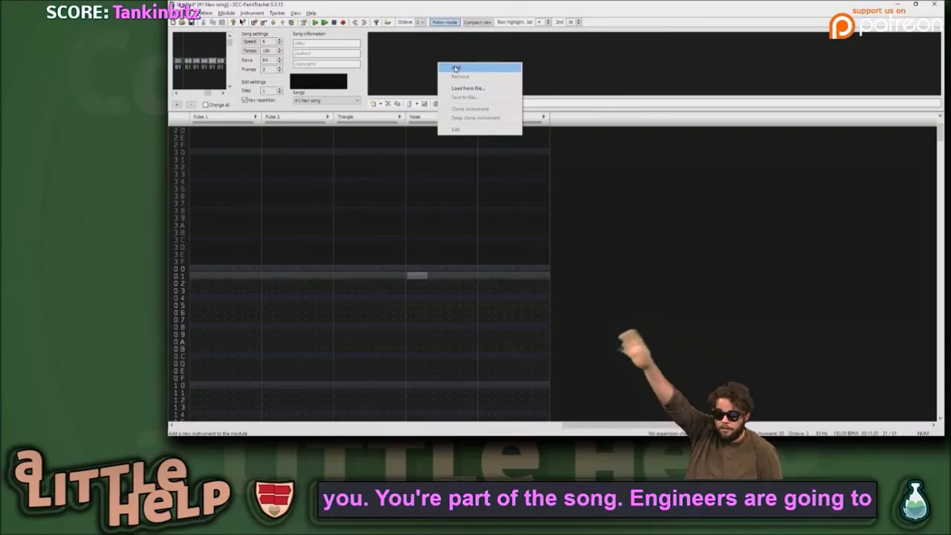
Task: Click the minus remove frame button
Action: click(191, 105)
